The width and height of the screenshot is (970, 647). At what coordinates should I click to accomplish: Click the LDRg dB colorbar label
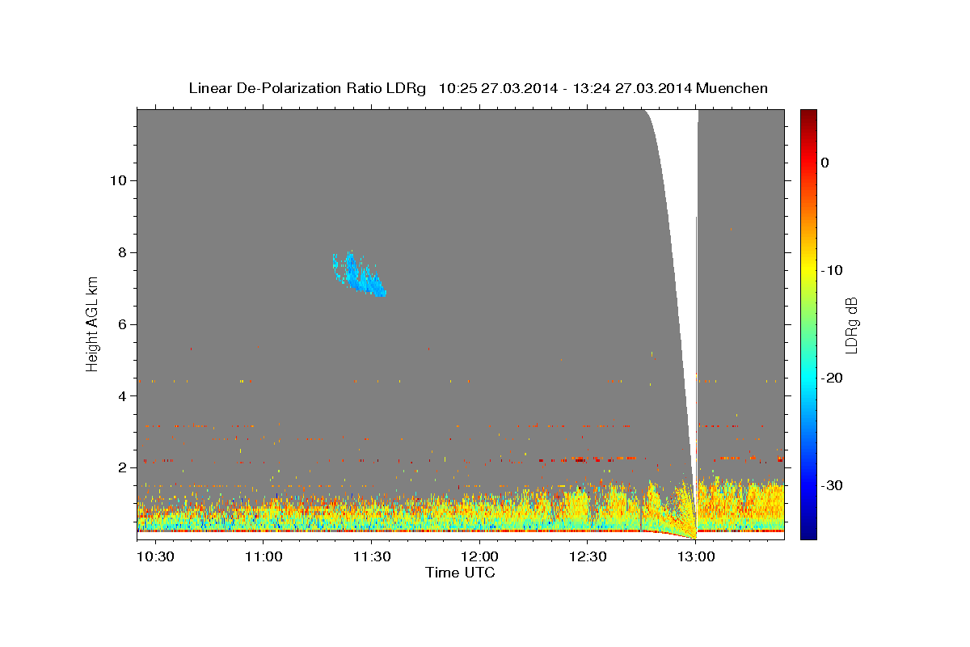click(850, 325)
